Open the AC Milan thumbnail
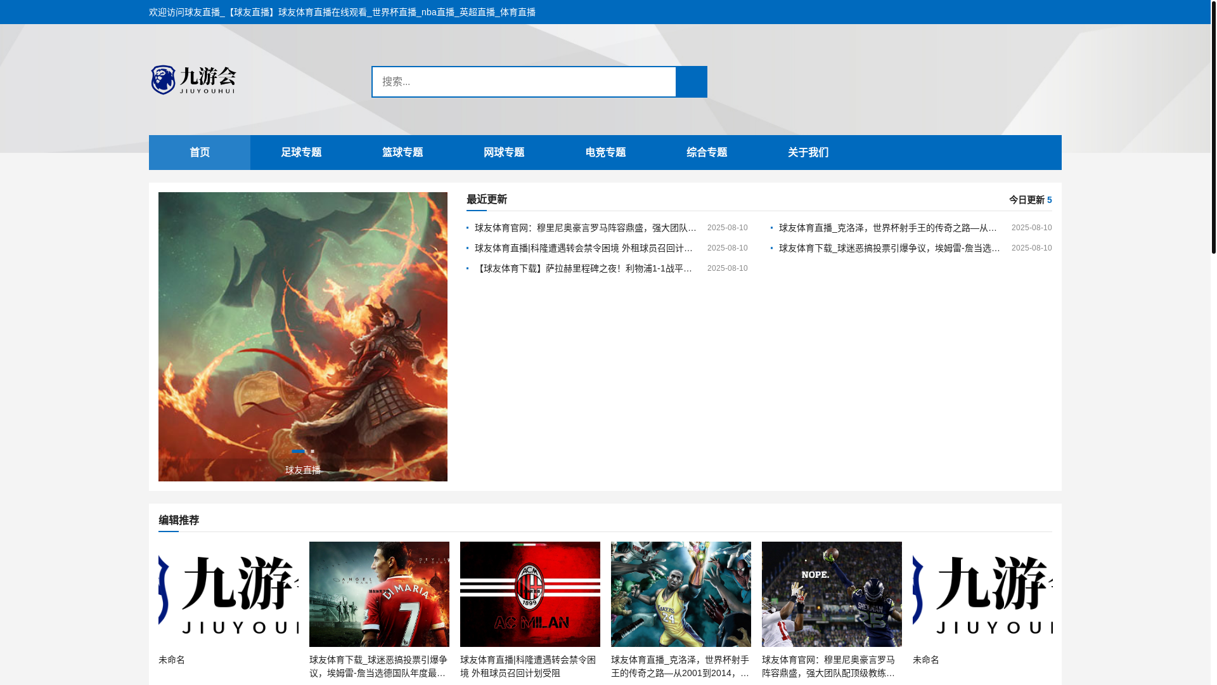 pos(530,594)
